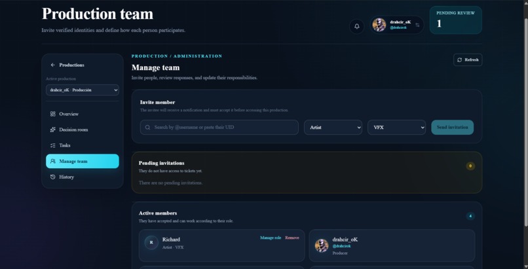
Task: Click the 'There are no pending invitations.' text
Action: (x=171, y=183)
